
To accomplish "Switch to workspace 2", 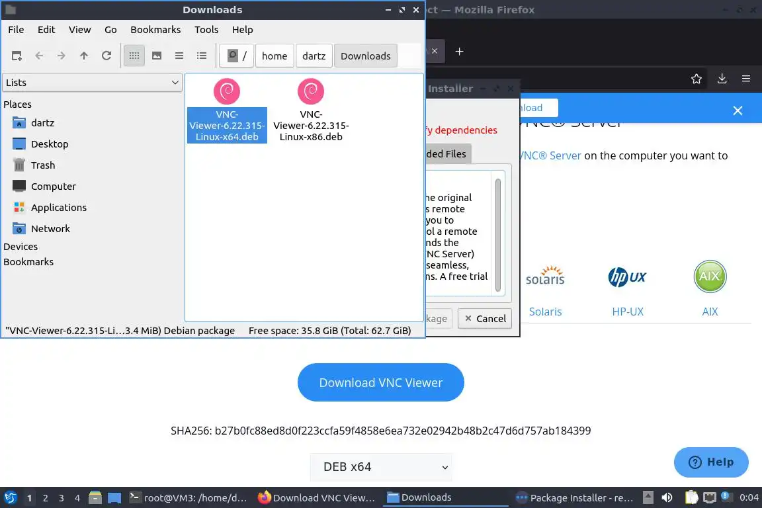I will click(45, 498).
